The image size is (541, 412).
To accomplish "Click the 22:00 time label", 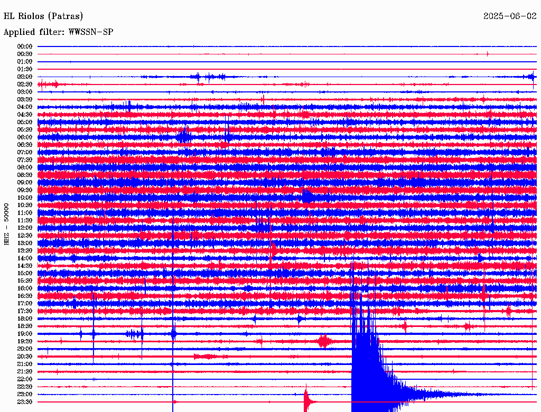I will [25, 379].
